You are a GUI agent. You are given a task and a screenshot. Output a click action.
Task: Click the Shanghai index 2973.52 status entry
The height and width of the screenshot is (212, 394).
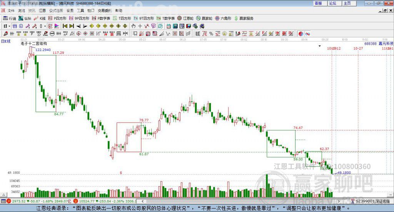(39, 201)
